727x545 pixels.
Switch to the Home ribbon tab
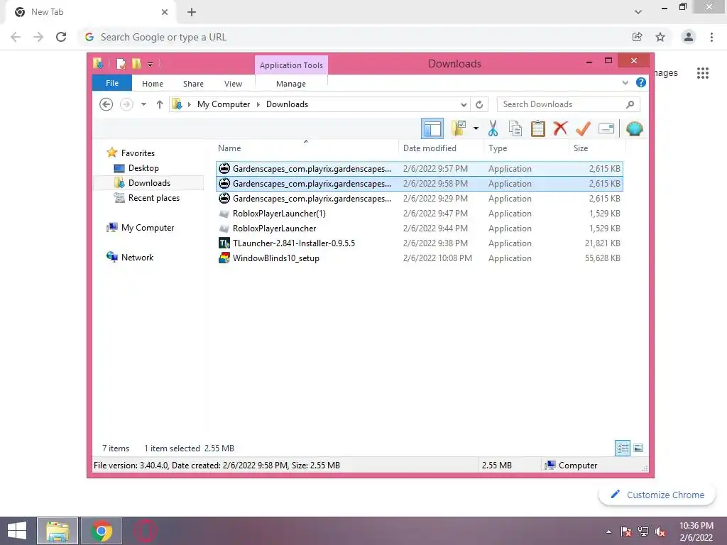click(153, 84)
